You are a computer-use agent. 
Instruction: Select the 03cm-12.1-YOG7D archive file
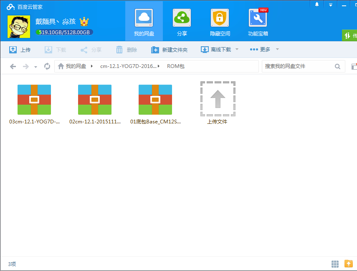click(34, 104)
